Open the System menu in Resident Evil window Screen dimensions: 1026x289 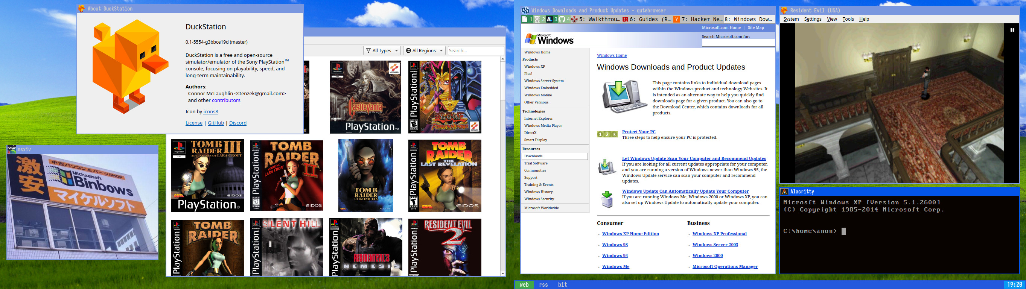791,19
